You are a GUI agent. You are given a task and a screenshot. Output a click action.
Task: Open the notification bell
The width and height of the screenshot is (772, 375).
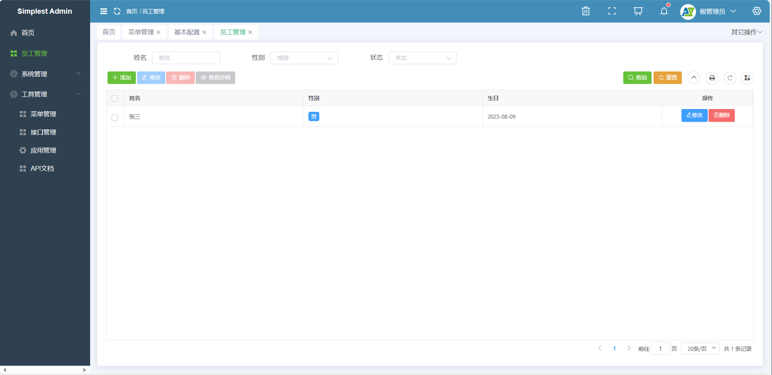click(664, 11)
